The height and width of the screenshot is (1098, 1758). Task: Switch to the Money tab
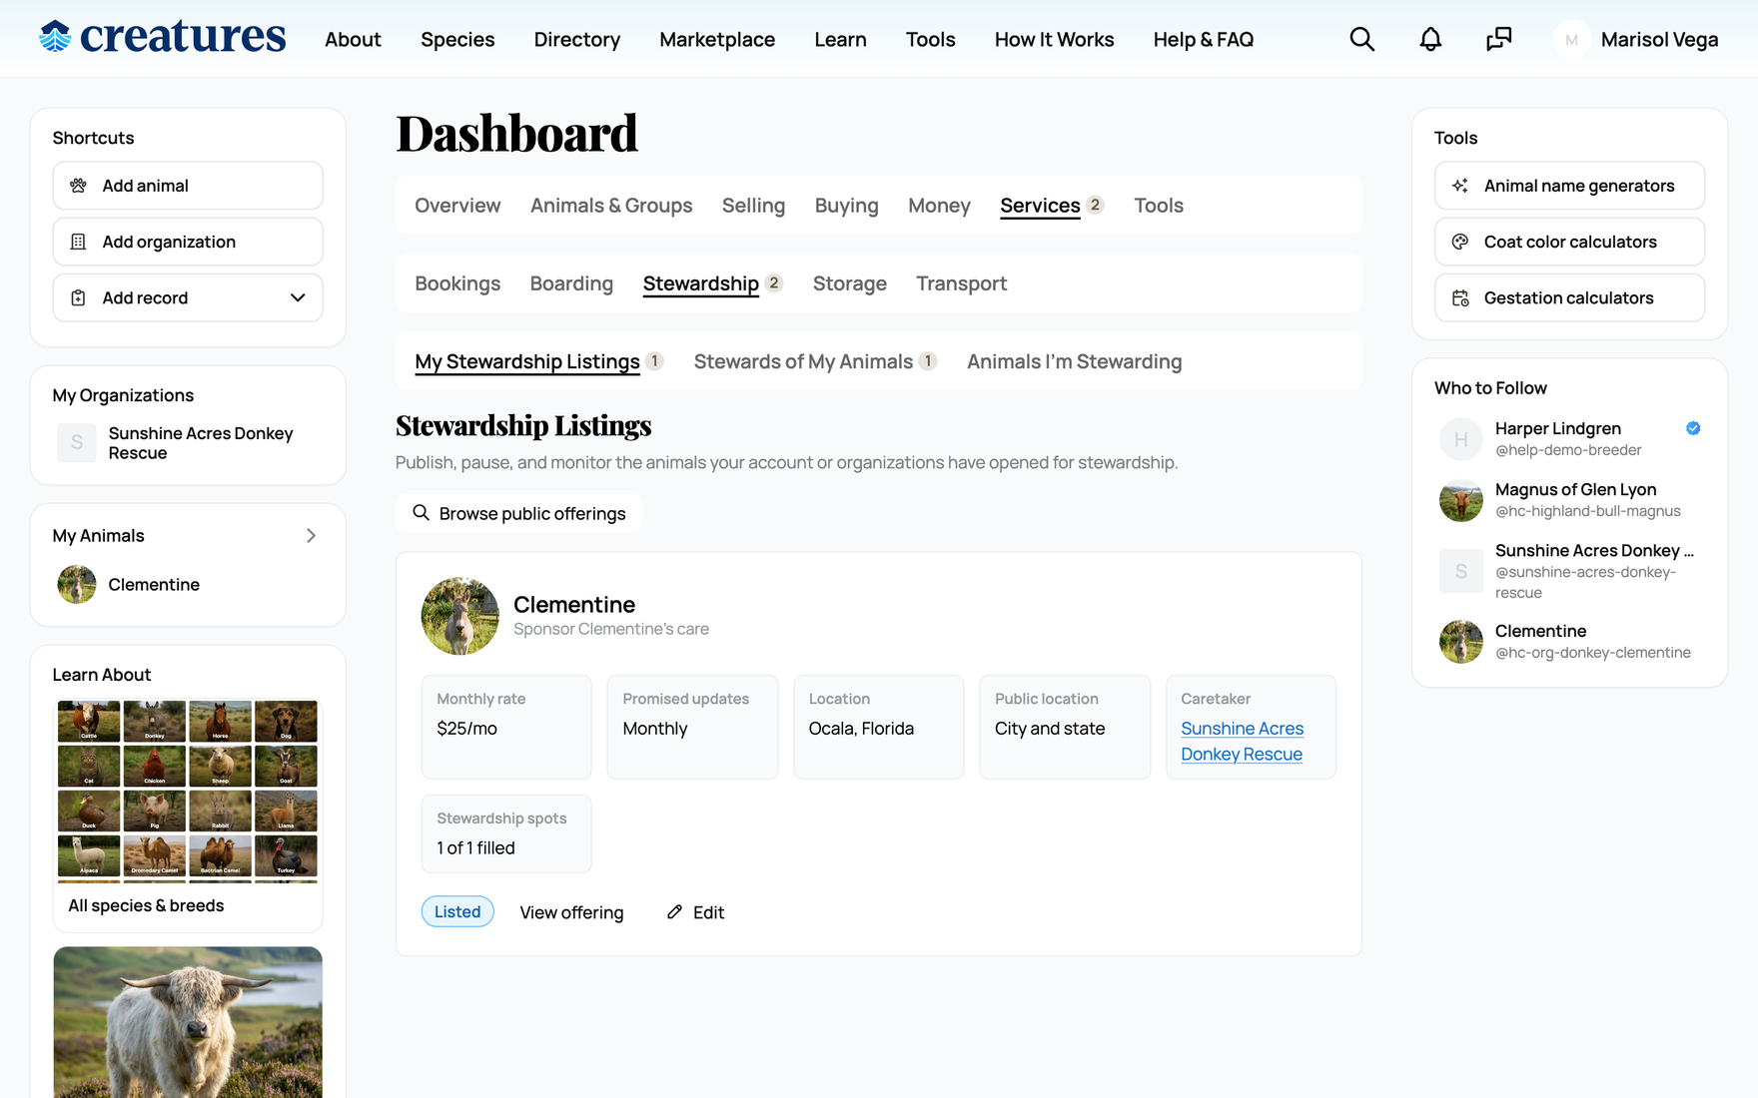939,206
